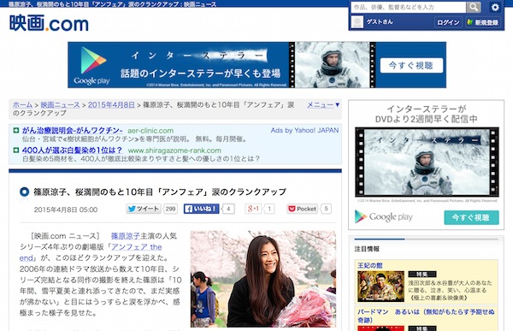This screenshot has height=331, width=513.
Task: Open 映画ニュース breadcrumb link
Action: 60,104
